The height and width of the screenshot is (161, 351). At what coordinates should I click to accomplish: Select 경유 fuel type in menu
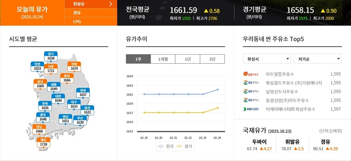77,13
